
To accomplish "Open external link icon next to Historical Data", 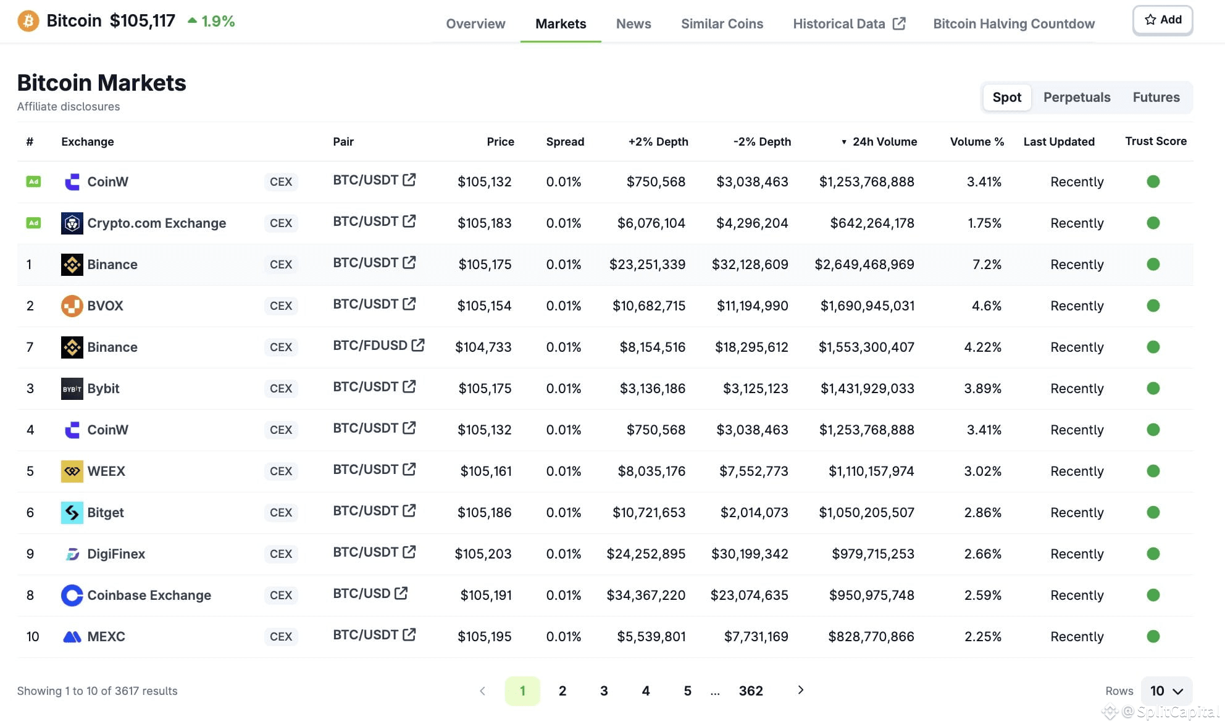I will pyautogui.click(x=899, y=23).
